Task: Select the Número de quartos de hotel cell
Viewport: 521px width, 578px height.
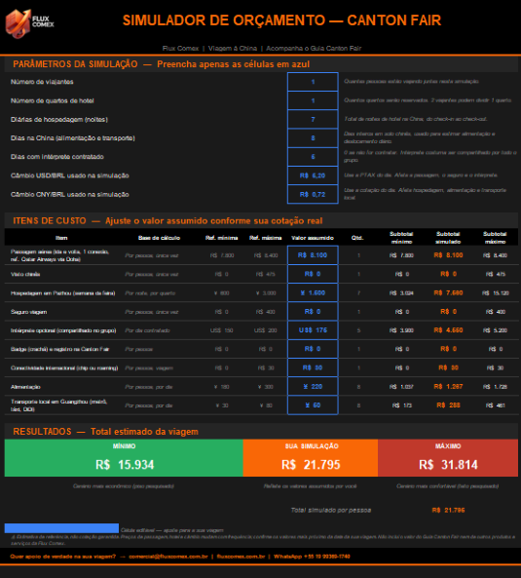Action: [x=313, y=100]
